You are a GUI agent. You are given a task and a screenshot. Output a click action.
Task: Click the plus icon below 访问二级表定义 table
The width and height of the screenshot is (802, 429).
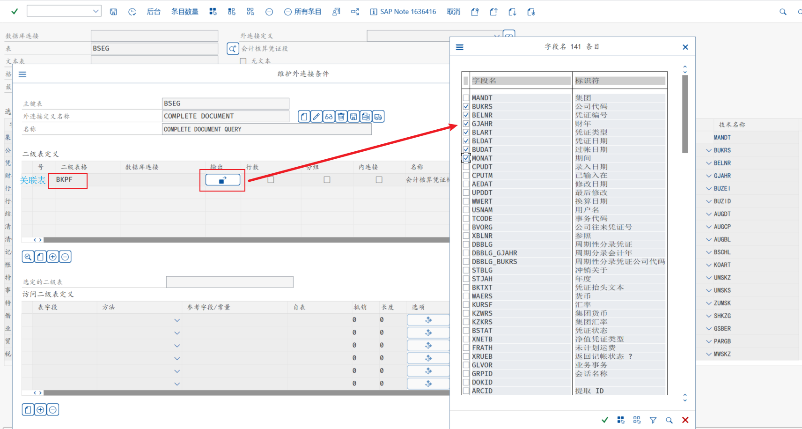(x=41, y=410)
